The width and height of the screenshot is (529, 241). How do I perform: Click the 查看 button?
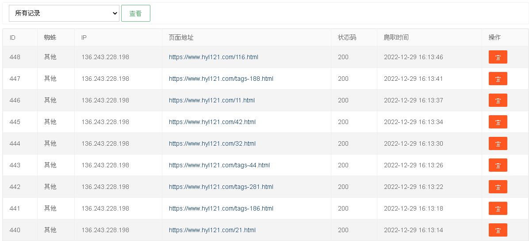136,13
